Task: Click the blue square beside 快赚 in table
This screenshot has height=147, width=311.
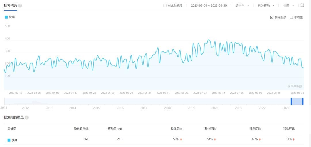Action: 9,140
